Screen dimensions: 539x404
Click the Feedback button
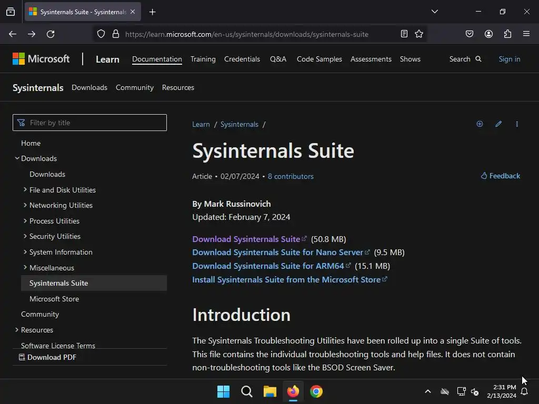[501, 176]
